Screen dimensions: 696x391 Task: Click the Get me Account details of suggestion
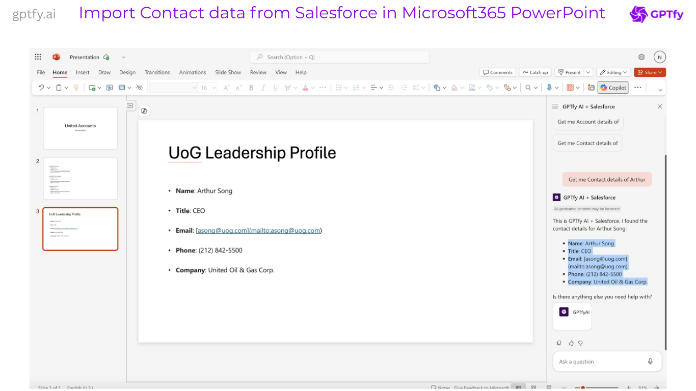(588, 122)
